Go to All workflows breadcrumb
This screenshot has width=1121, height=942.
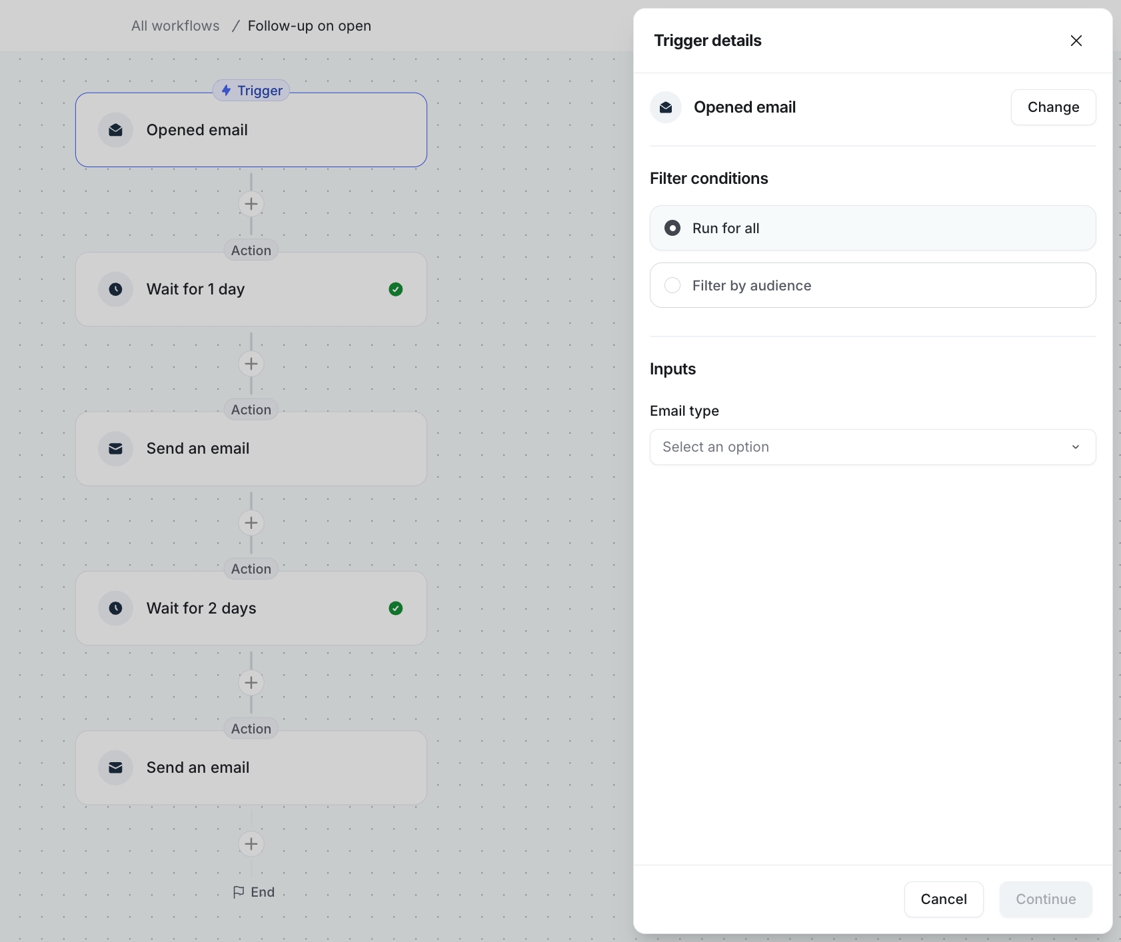175,26
